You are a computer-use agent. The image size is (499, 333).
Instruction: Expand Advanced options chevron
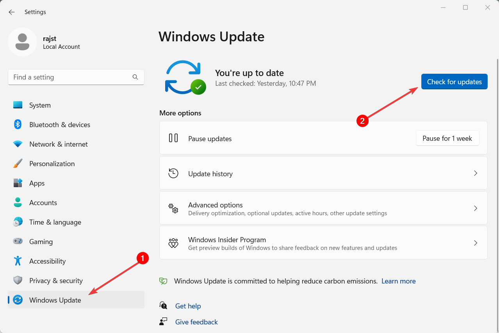tap(476, 208)
